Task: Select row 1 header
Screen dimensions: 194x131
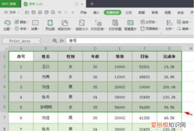Action: tap(4, 57)
